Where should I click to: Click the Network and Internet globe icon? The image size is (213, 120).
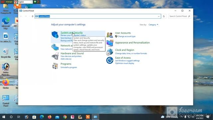pos(55,47)
